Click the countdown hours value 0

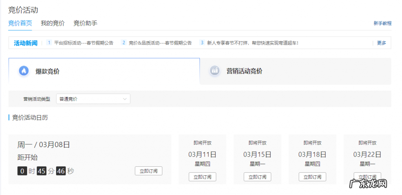click(22, 171)
